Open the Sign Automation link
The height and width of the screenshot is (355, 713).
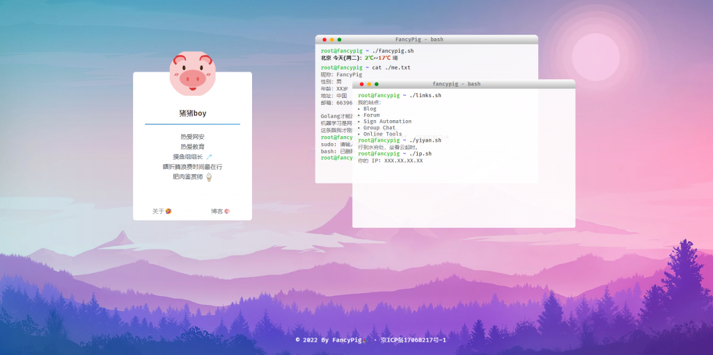[387, 122]
